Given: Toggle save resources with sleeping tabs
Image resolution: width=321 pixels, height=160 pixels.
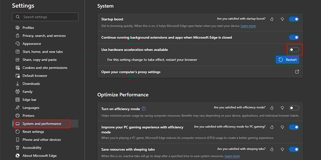Looking at the screenshot, I should click(294, 149).
